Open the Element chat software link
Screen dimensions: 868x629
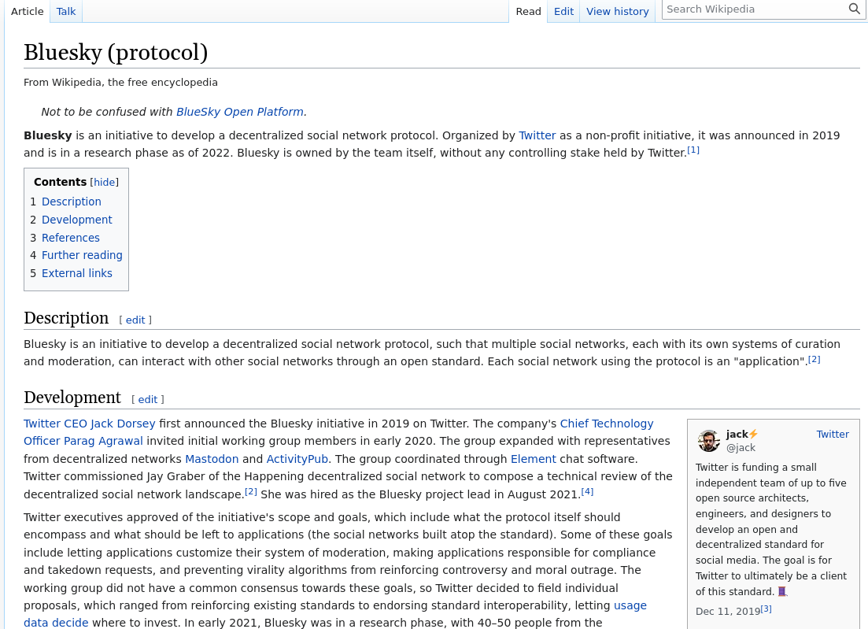click(x=533, y=459)
